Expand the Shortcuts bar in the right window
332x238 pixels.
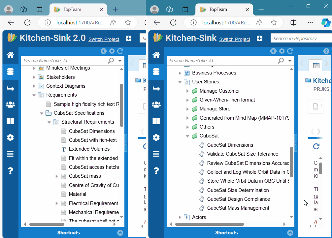click(x=290, y=233)
